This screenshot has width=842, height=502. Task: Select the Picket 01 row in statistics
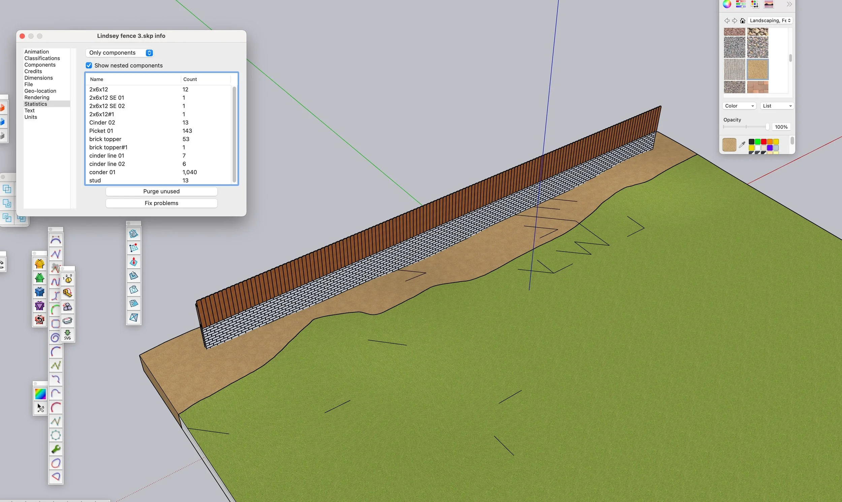click(x=159, y=131)
